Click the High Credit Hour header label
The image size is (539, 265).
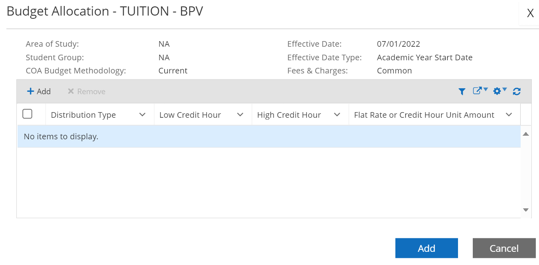pos(289,115)
